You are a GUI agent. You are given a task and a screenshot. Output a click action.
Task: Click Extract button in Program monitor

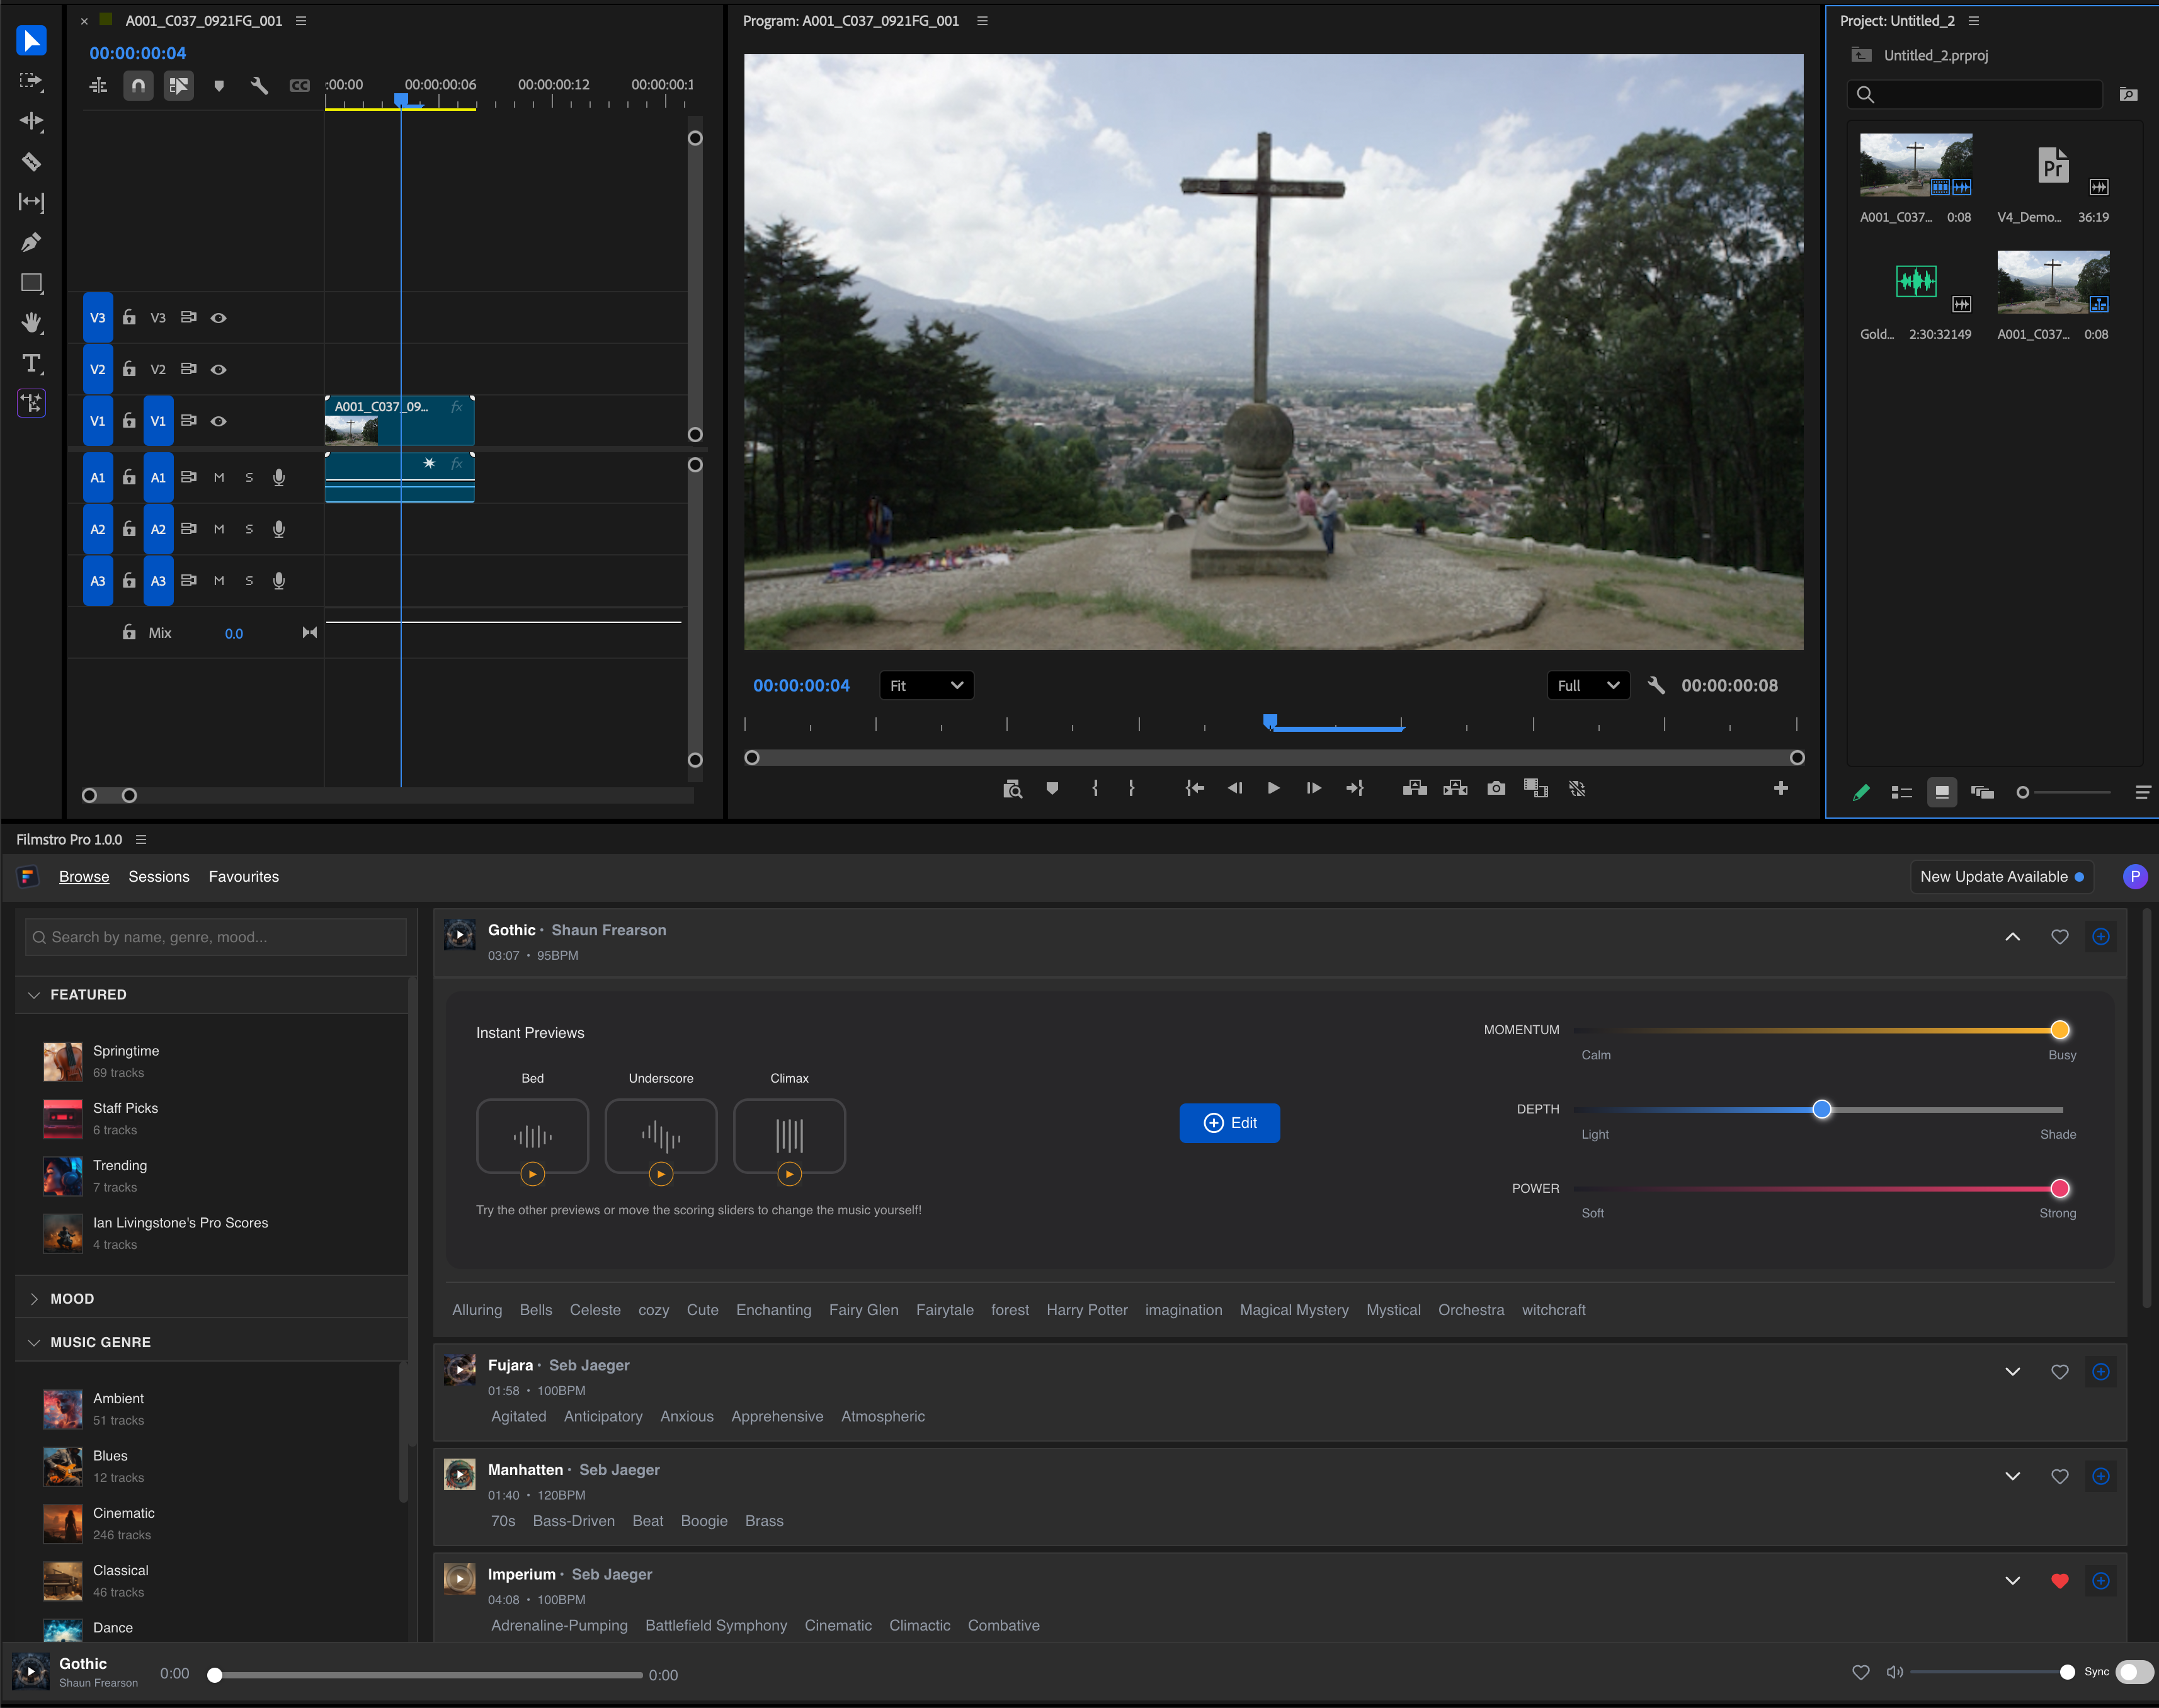click(x=1455, y=788)
